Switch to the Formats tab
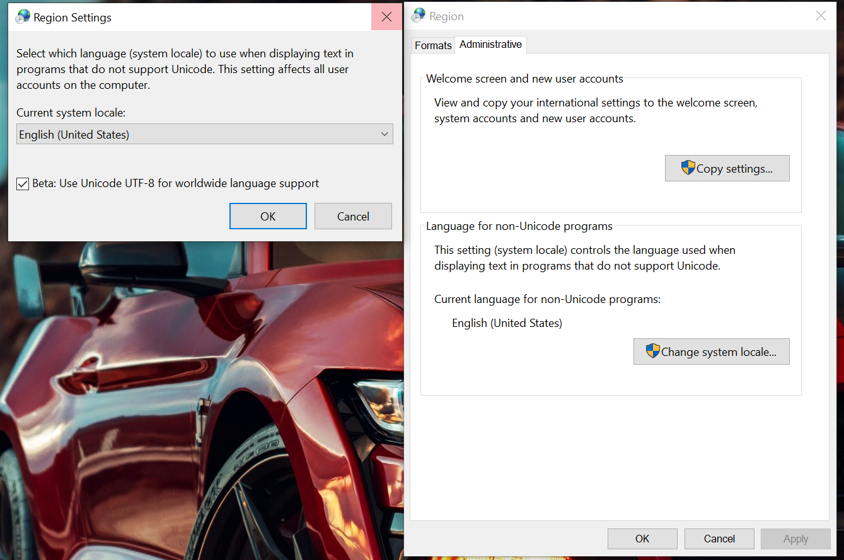 [x=433, y=45]
